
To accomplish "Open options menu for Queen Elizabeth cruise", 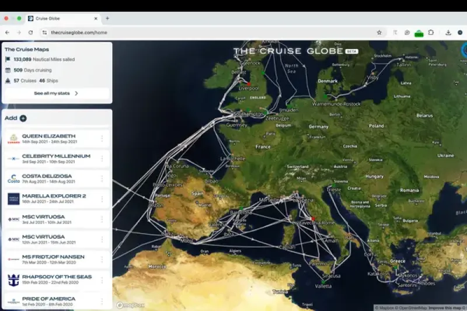I will point(102,138).
